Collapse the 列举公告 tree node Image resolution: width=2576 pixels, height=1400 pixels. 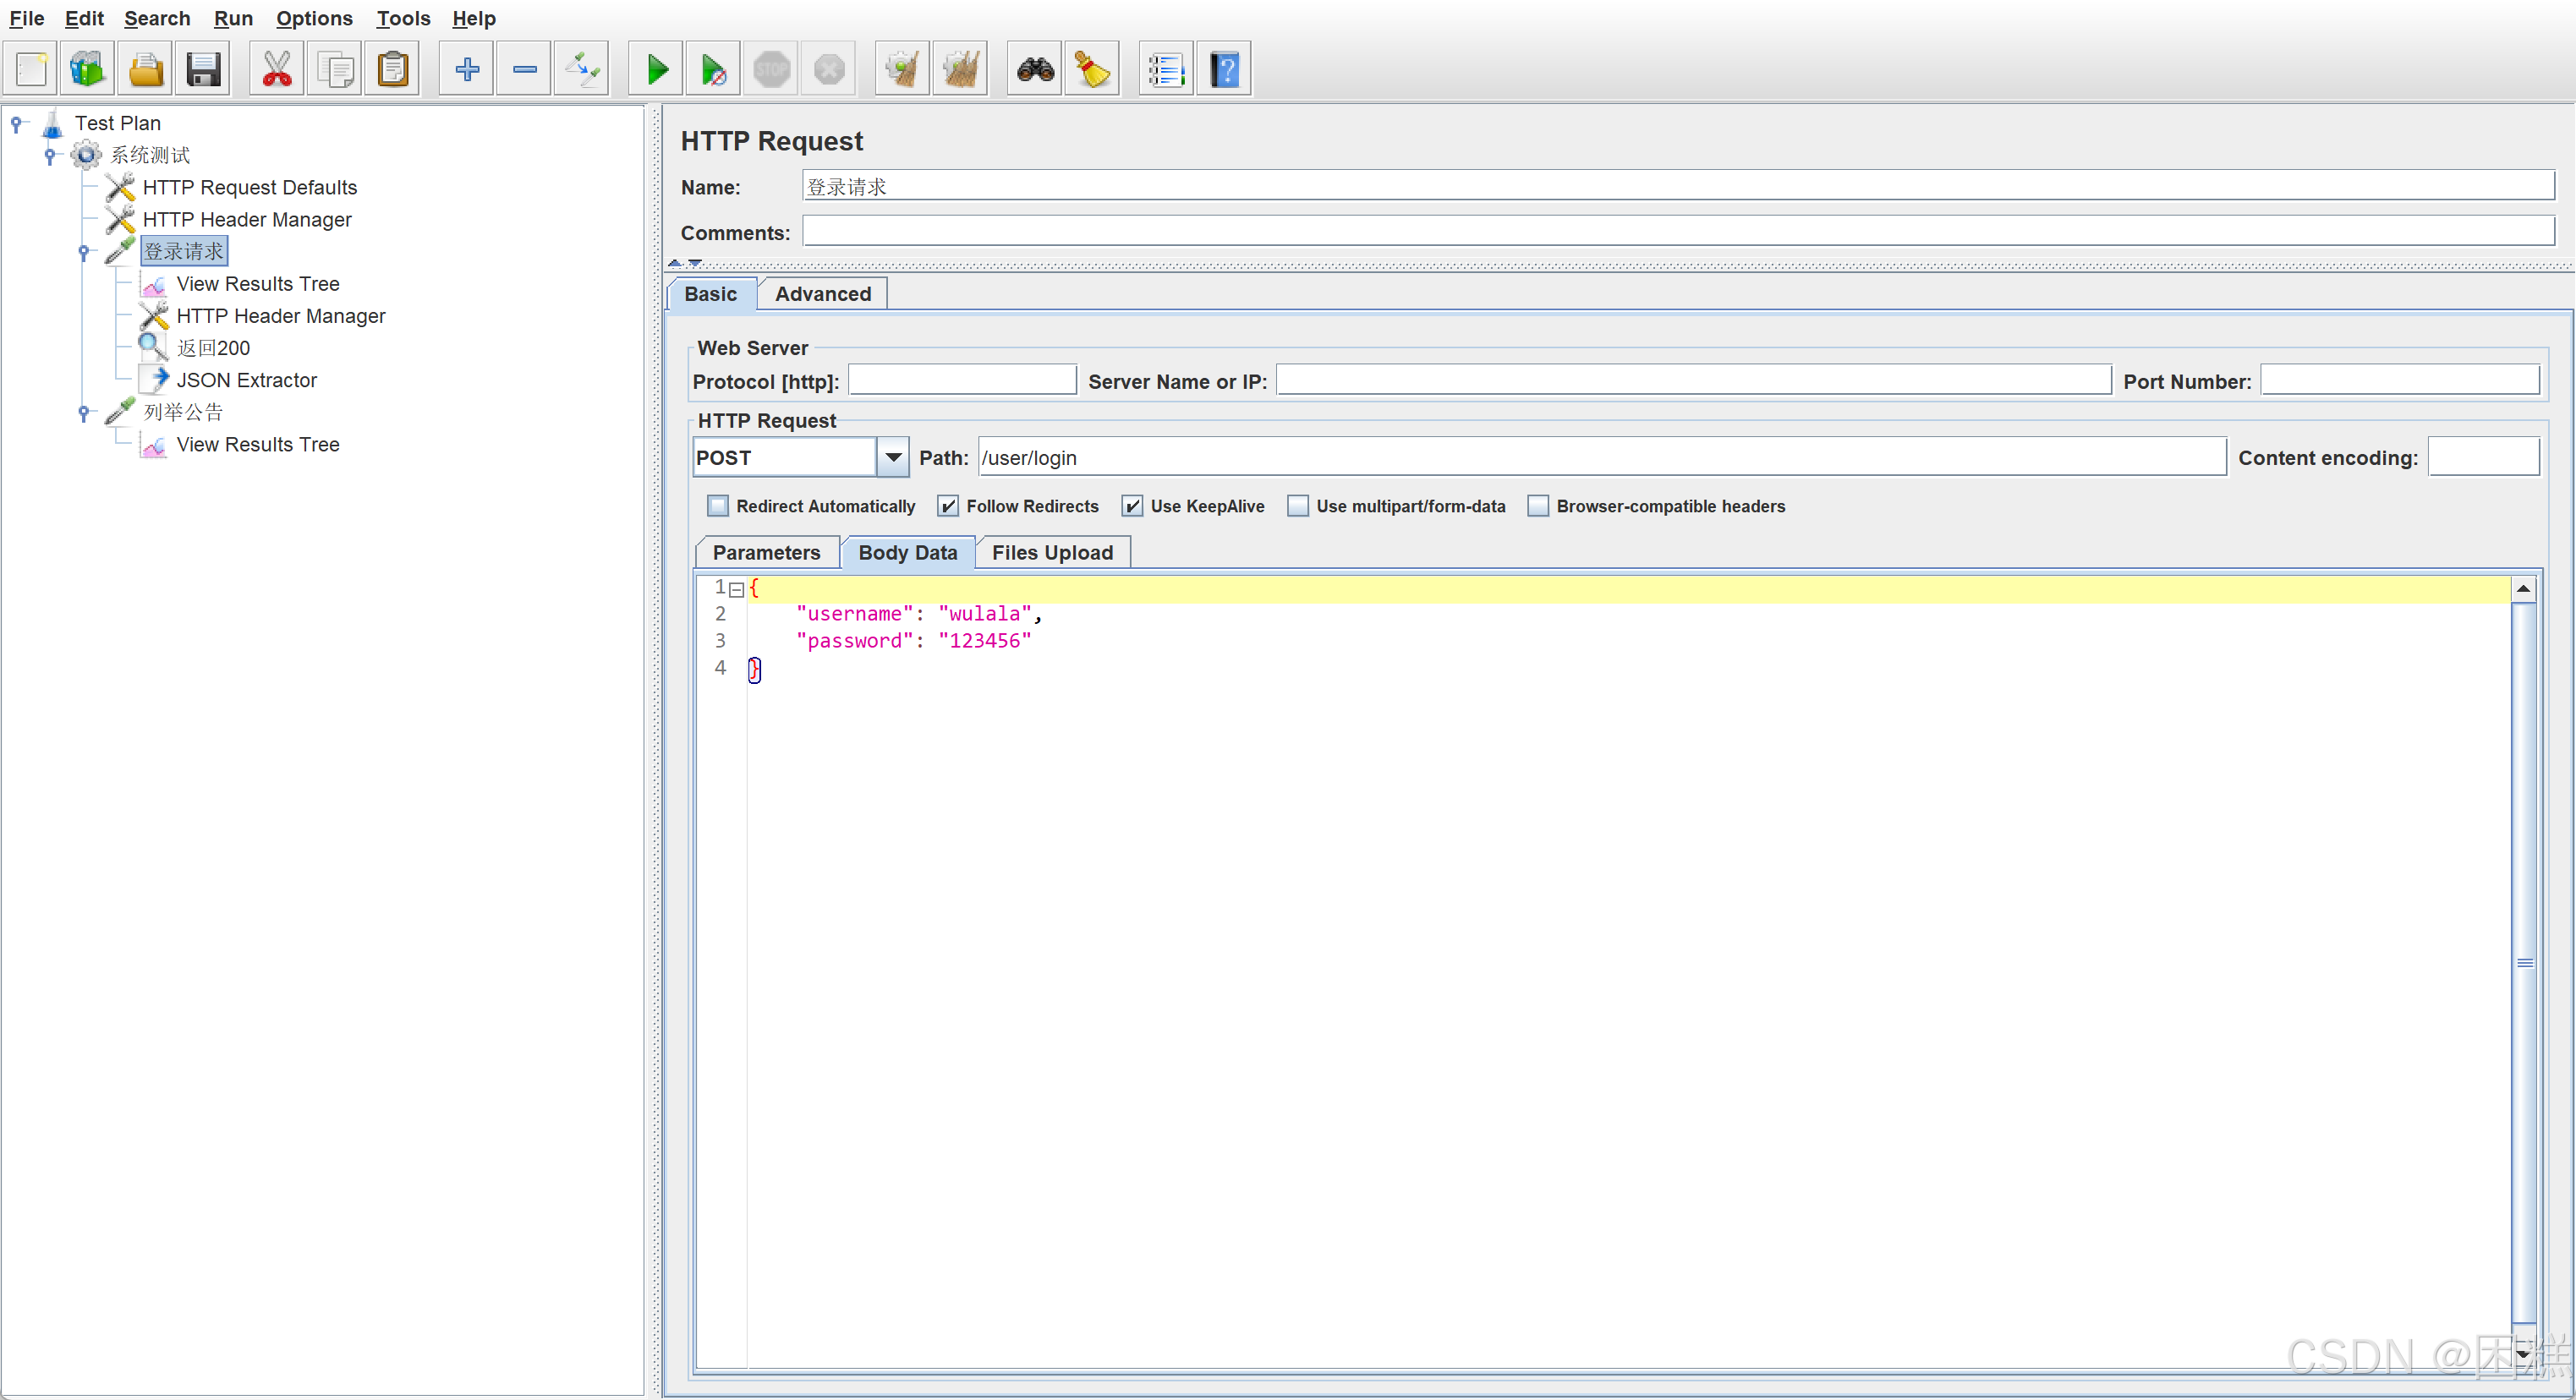click(x=84, y=412)
